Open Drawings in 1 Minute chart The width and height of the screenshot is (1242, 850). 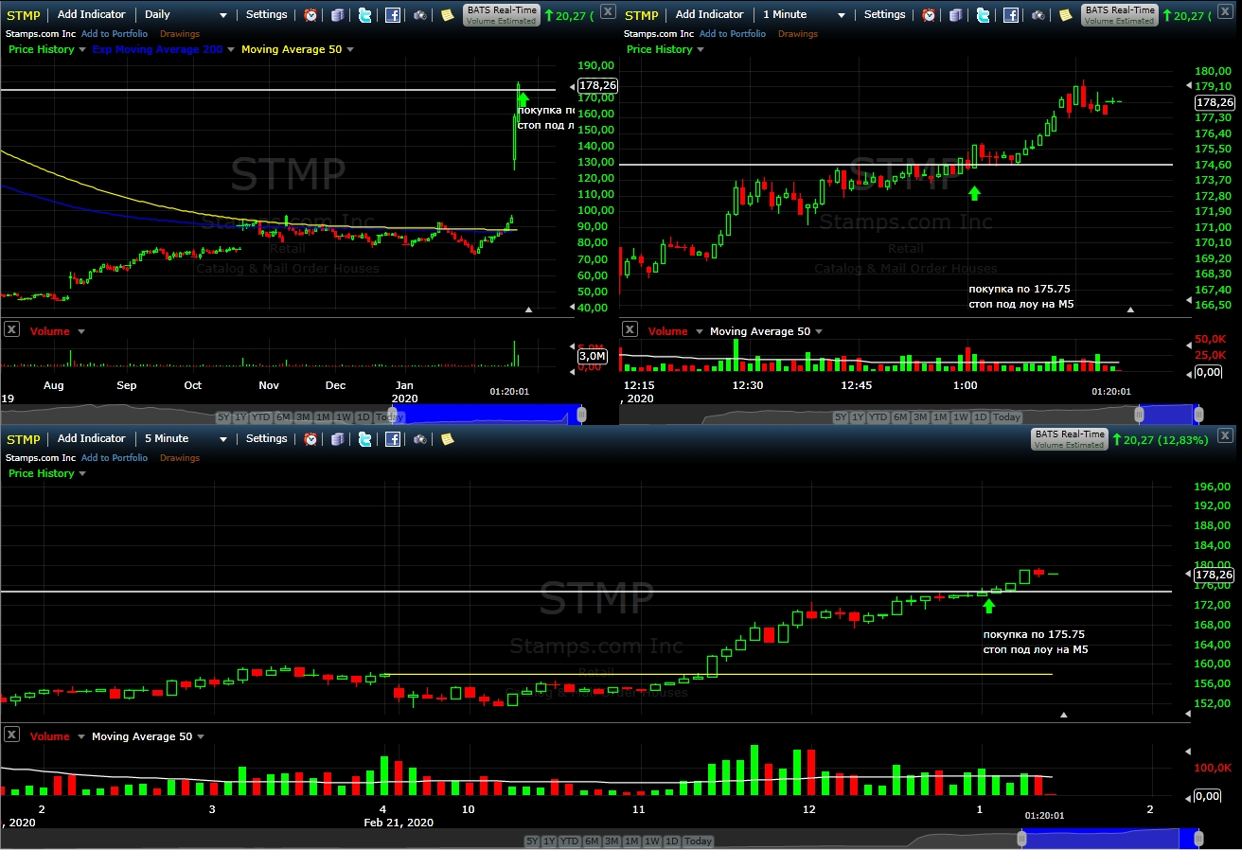798,34
